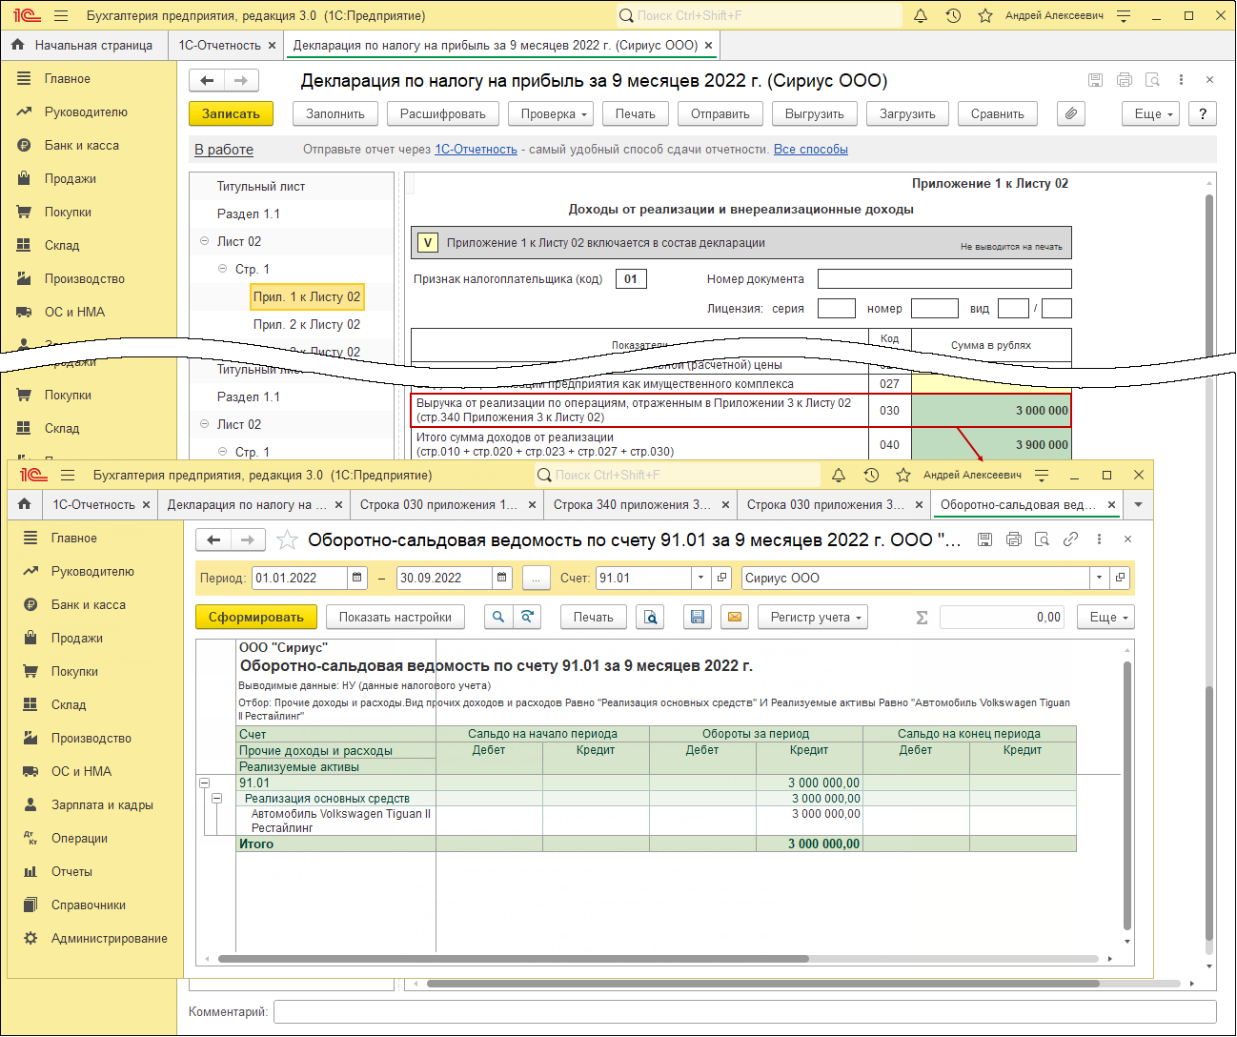Click the Номер документа input field

click(944, 278)
